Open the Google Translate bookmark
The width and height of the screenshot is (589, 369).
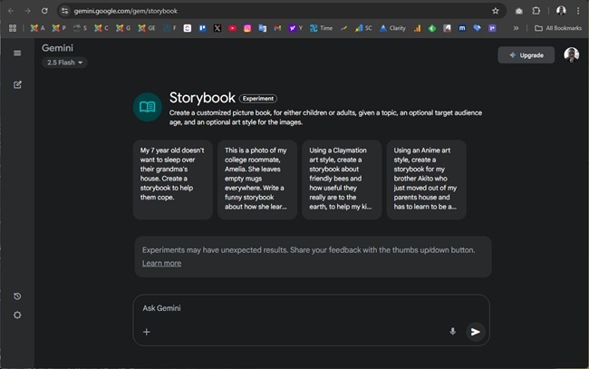(x=263, y=28)
